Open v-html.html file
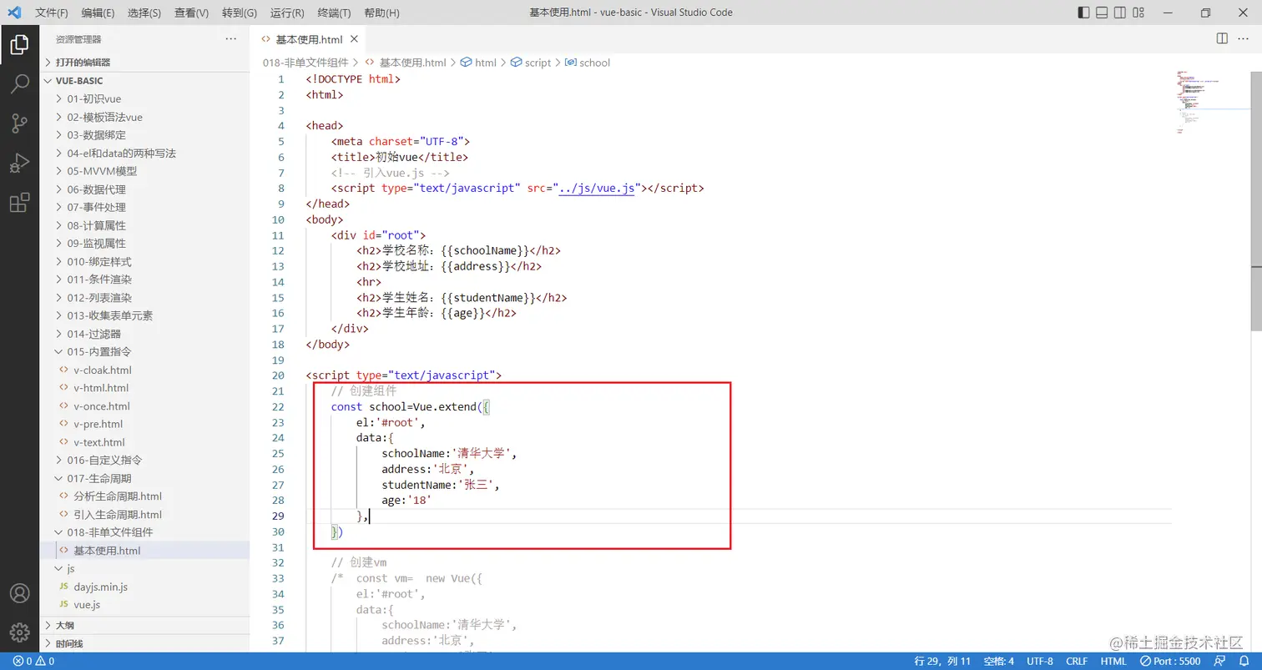 [x=101, y=388]
